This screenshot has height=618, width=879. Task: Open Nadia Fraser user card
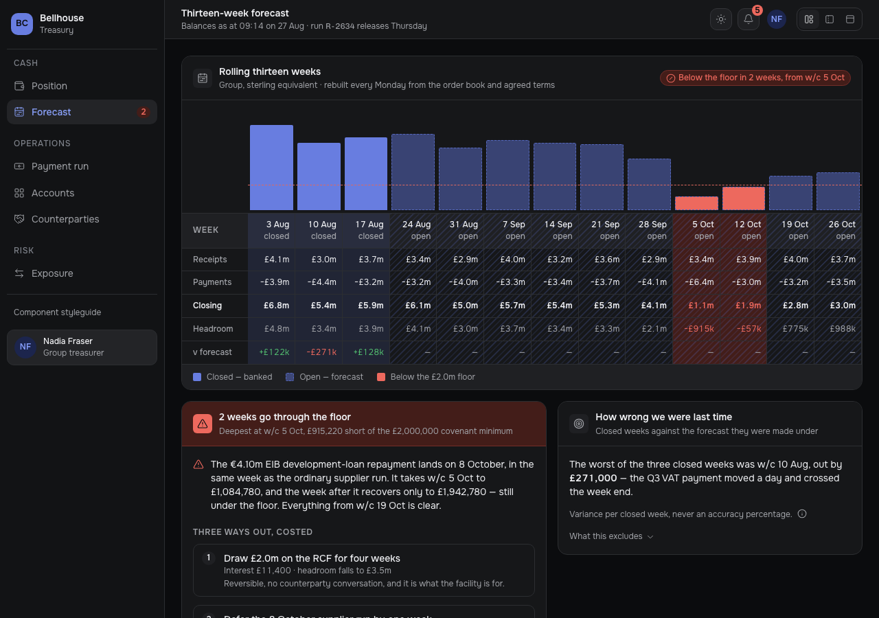coord(82,347)
